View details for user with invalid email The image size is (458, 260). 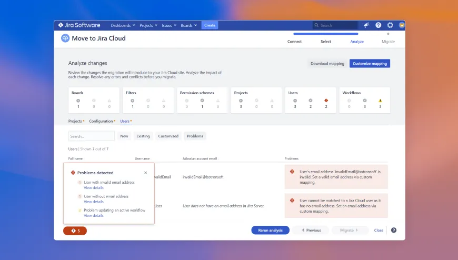coord(93,187)
